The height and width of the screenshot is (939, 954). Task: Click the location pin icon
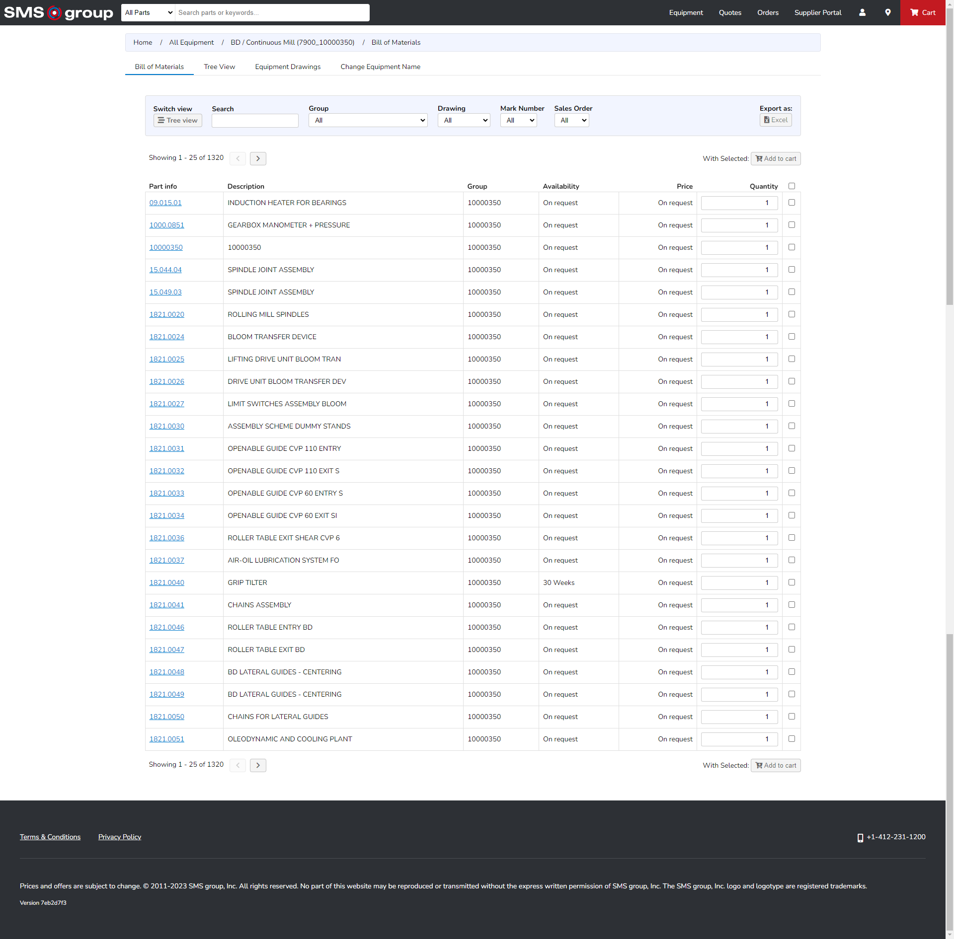(x=888, y=12)
